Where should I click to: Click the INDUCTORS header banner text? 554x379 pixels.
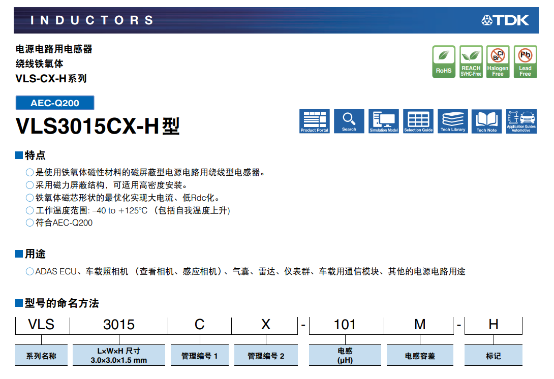point(92,20)
